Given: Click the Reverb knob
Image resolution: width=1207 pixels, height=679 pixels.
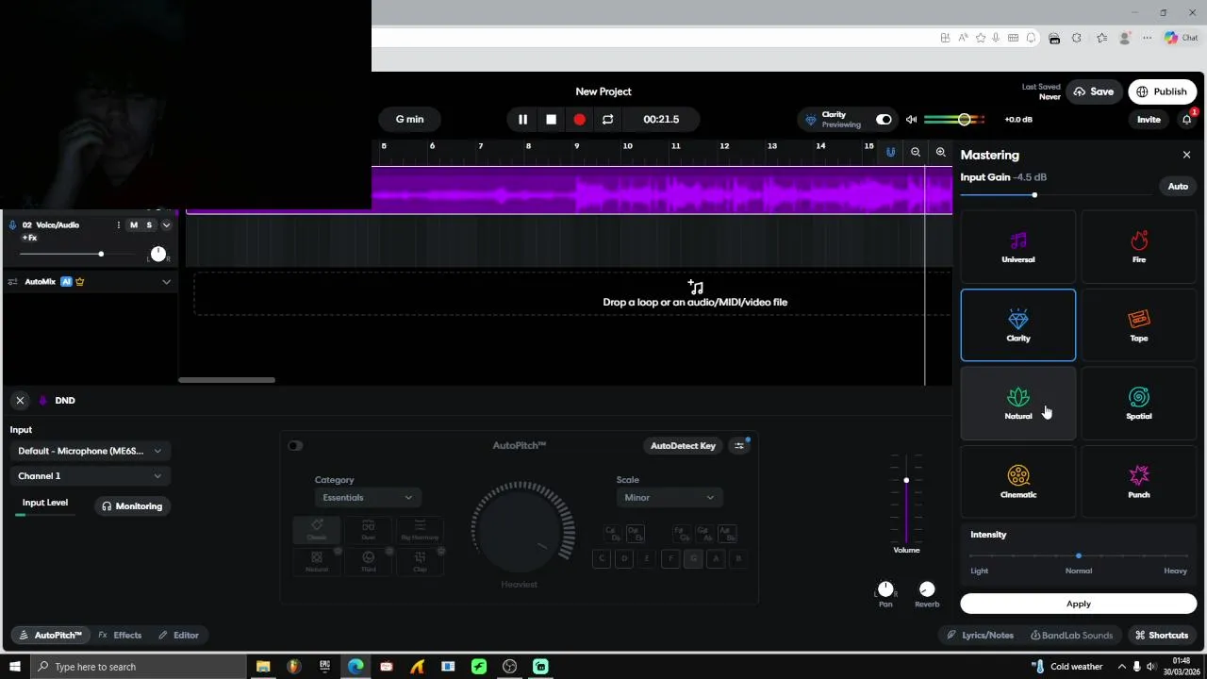Looking at the screenshot, I should coord(927,589).
